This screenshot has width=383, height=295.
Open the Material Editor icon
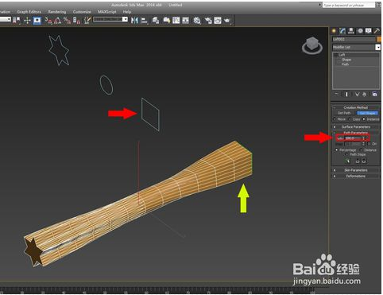197,21
